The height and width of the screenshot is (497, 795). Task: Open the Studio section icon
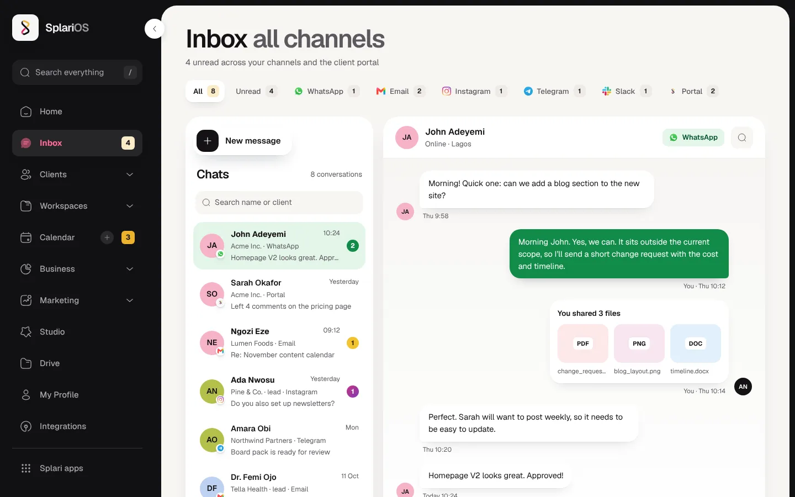pyautogui.click(x=26, y=332)
